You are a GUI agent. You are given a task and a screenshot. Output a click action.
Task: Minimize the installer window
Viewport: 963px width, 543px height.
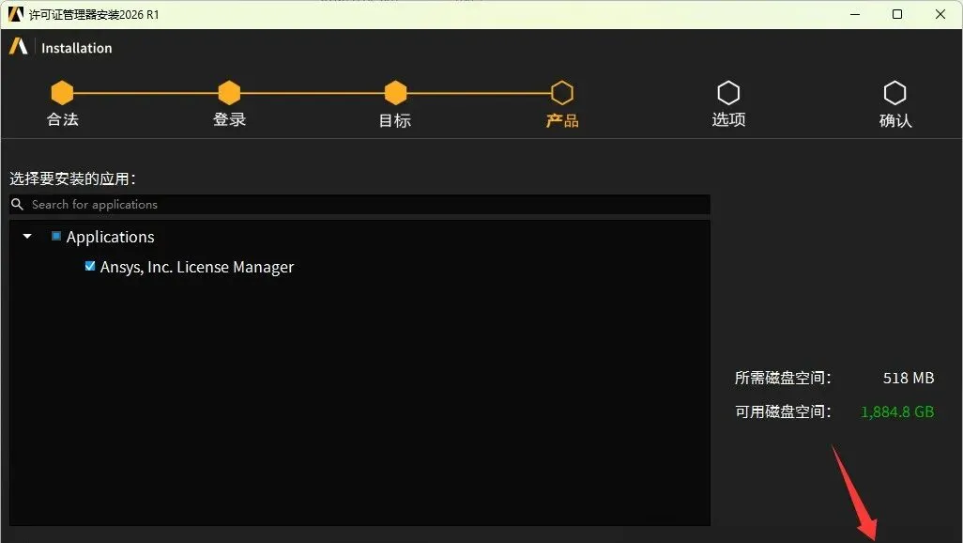click(855, 14)
